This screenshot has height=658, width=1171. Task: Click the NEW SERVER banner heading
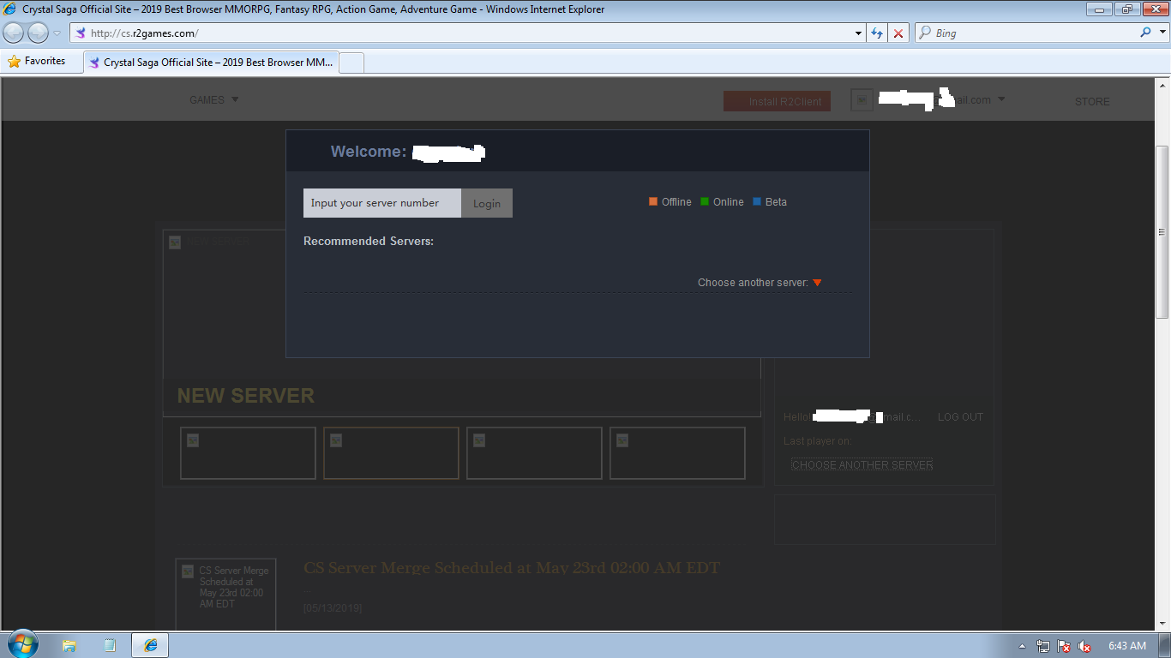[x=246, y=396]
